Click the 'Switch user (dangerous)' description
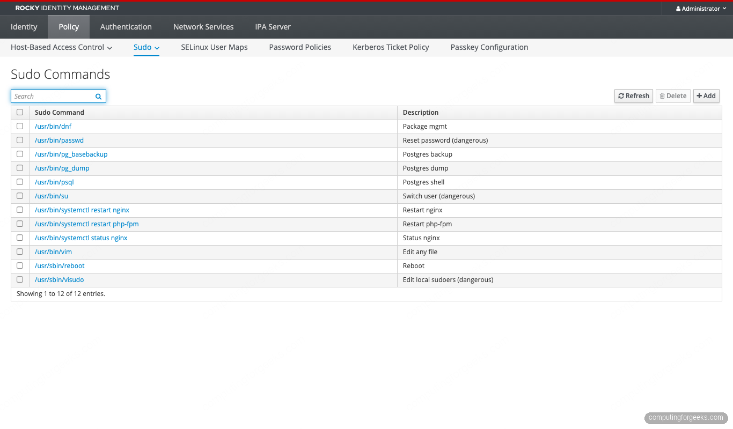733x429 pixels. pyautogui.click(x=439, y=196)
